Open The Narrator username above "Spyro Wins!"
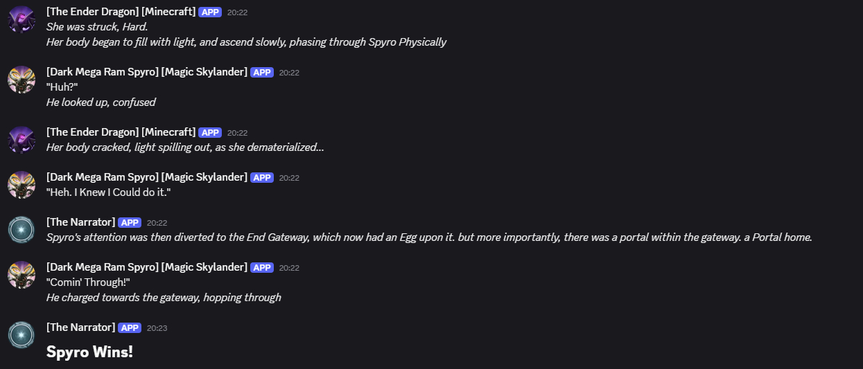 (x=80, y=327)
